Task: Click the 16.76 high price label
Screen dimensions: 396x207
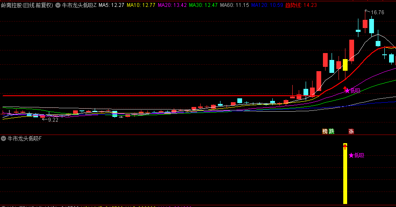Action: (377, 13)
